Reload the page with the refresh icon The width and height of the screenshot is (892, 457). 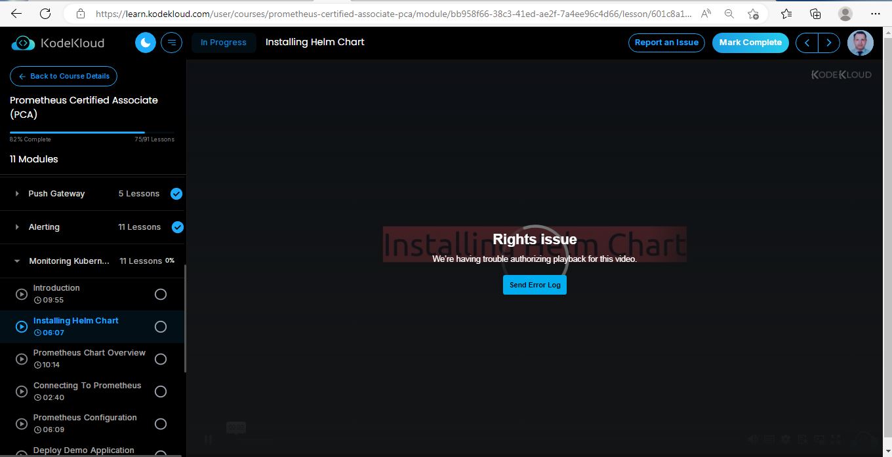(45, 13)
